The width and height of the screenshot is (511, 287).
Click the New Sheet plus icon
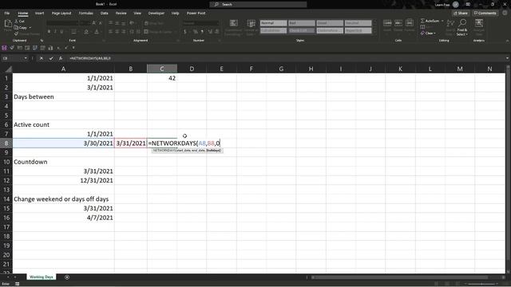pyautogui.click(x=67, y=277)
